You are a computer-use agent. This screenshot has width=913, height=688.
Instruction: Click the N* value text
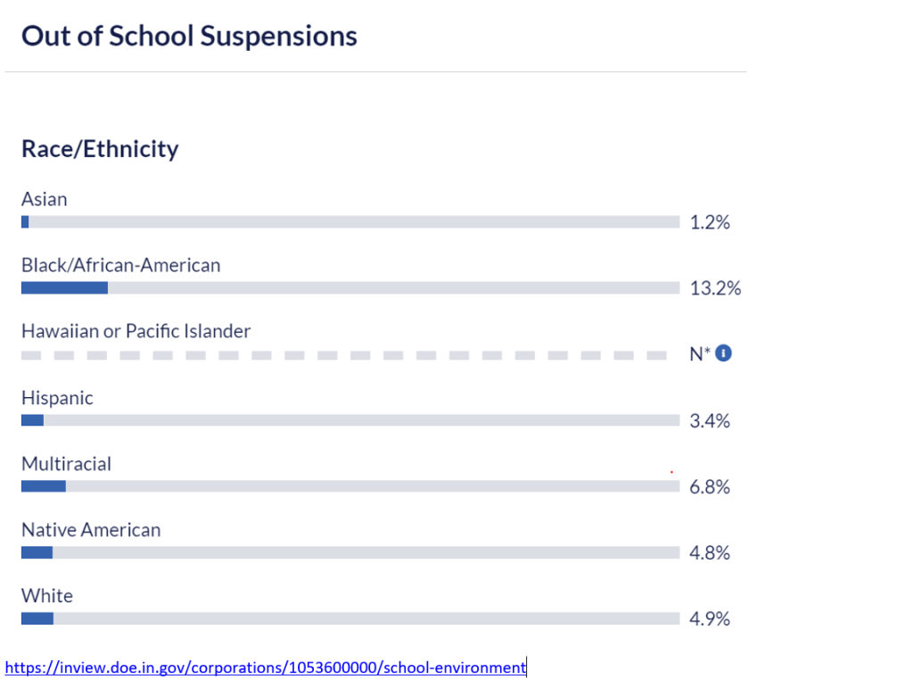click(x=700, y=354)
